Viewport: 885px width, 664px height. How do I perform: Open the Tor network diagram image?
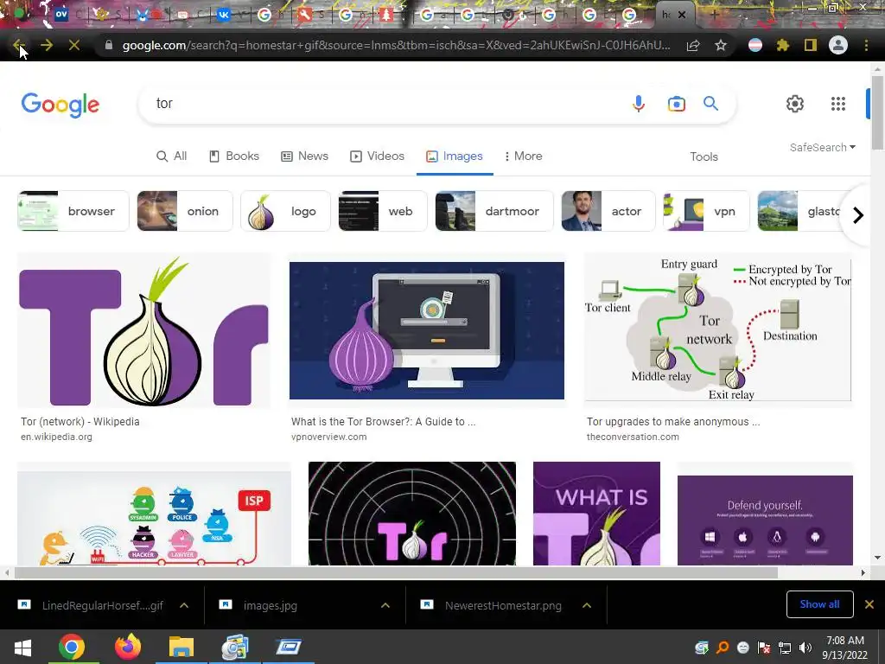pos(718,329)
